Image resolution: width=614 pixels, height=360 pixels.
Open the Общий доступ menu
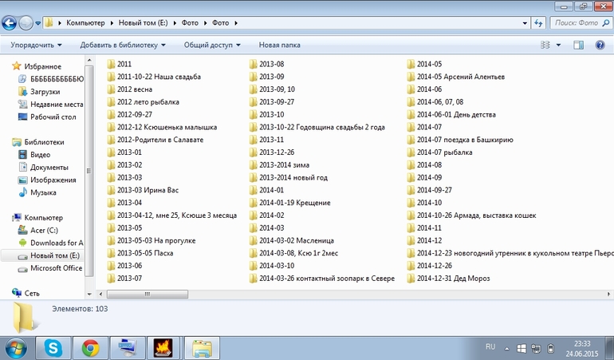(x=211, y=45)
